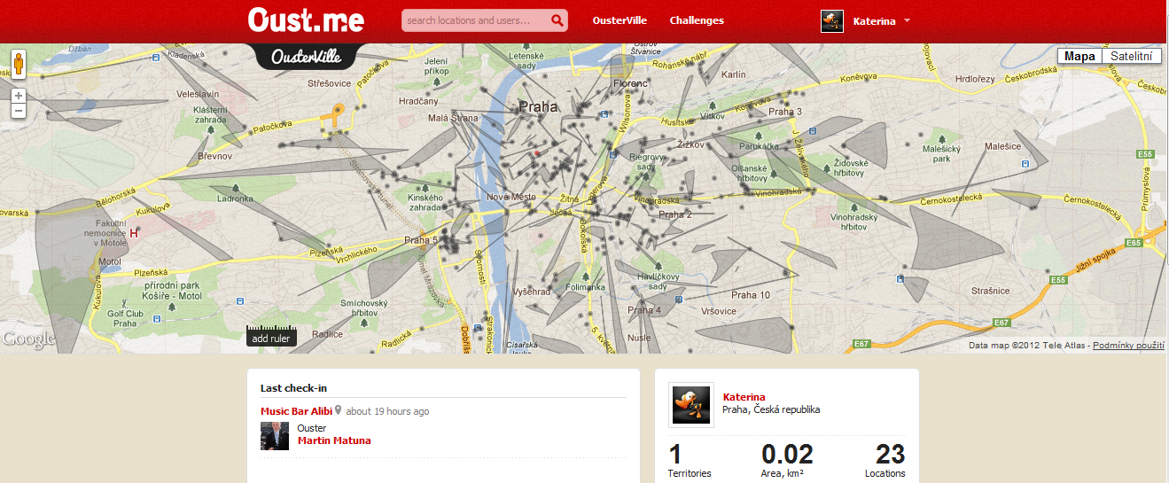1169x483 pixels.
Task: Click the 23 Locations stat
Action: click(885, 461)
